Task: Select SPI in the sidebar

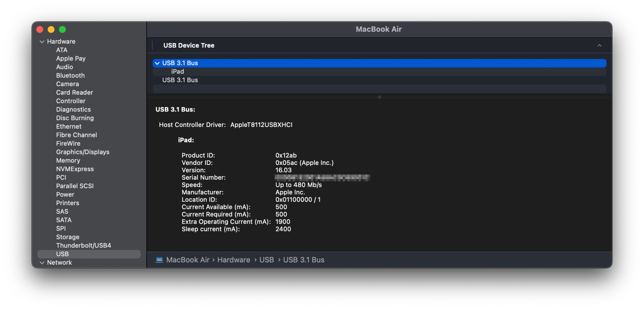Action: click(x=61, y=229)
